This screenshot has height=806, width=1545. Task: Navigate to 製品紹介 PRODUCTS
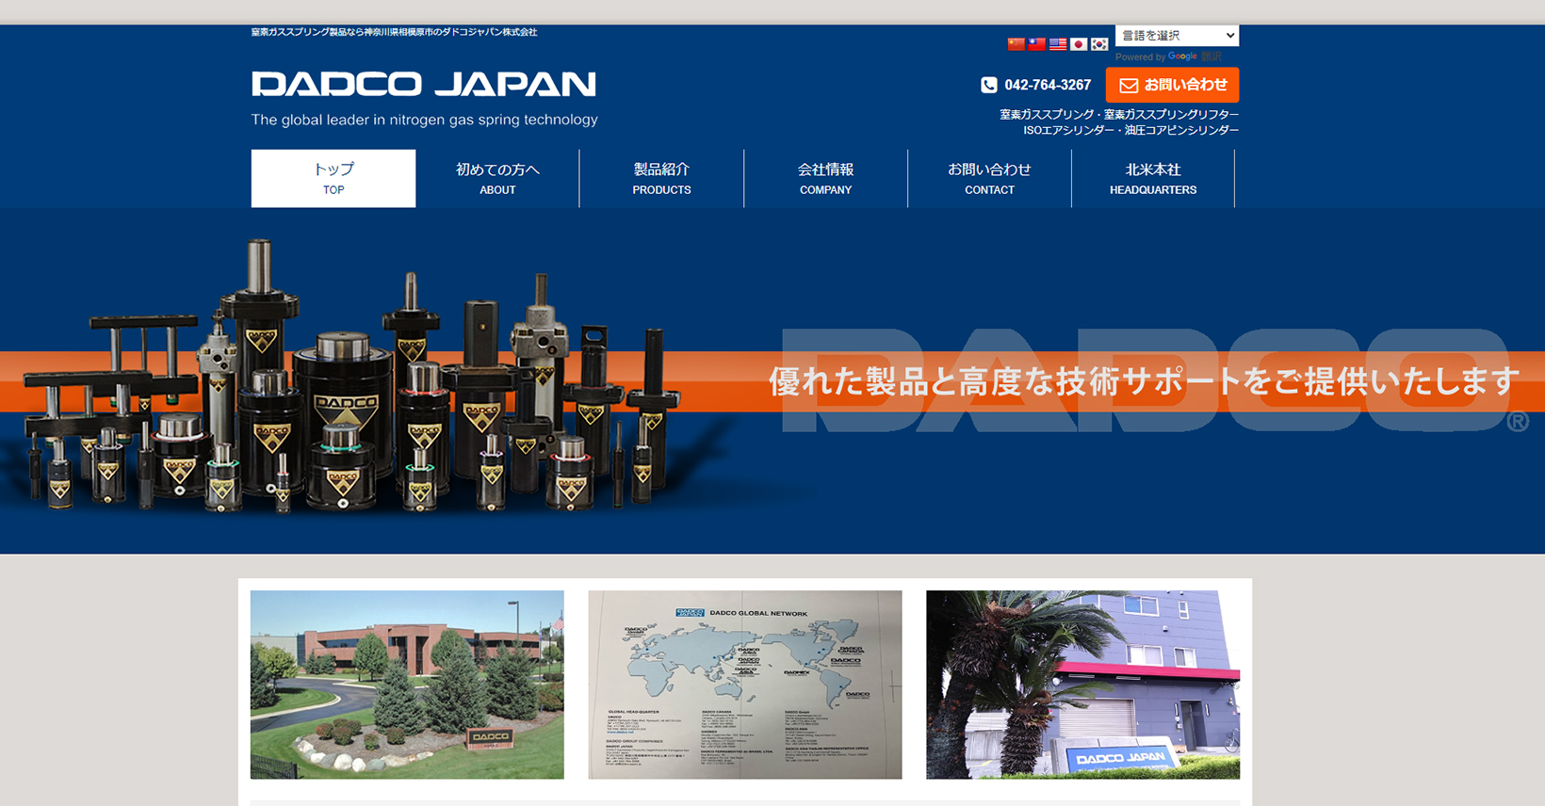661,178
